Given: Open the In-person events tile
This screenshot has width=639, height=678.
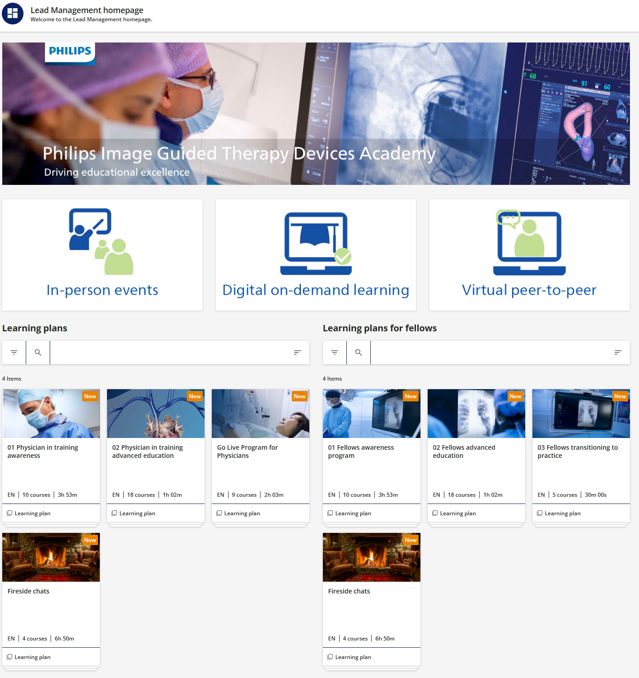Looking at the screenshot, I should pyautogui.click(x=102, y=255).
